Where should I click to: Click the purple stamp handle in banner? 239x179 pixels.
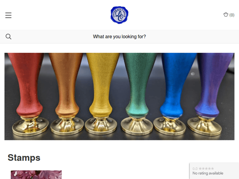[x=214, y=85]
